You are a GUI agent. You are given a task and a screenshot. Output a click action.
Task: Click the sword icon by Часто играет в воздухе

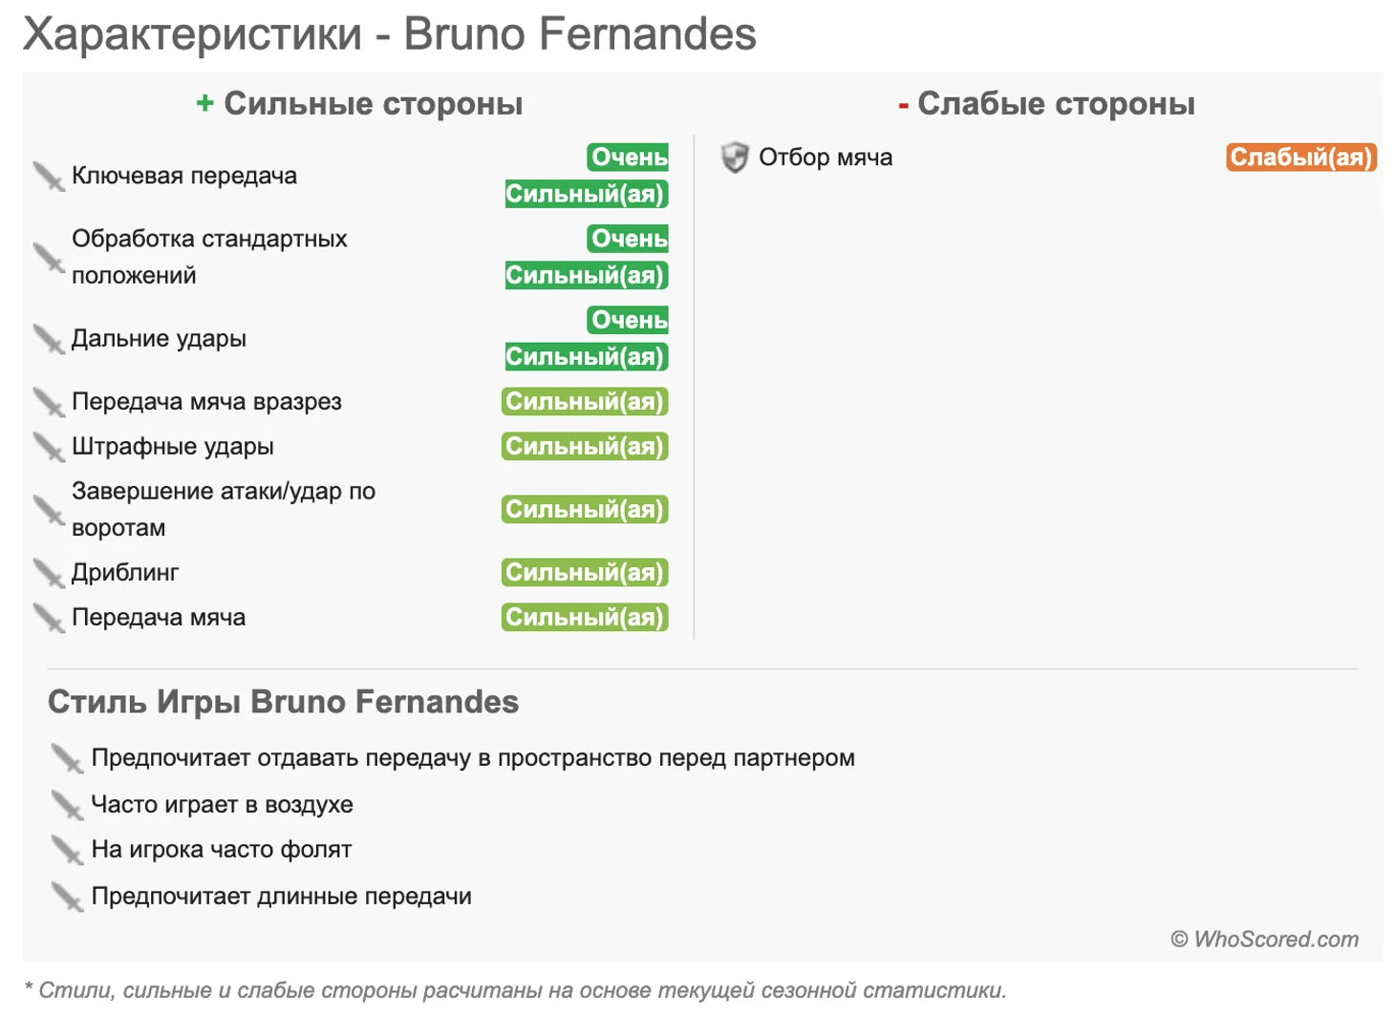tap(68, 805)
